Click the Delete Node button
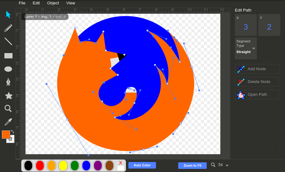 pyautogui.click(x=257, y=81)
